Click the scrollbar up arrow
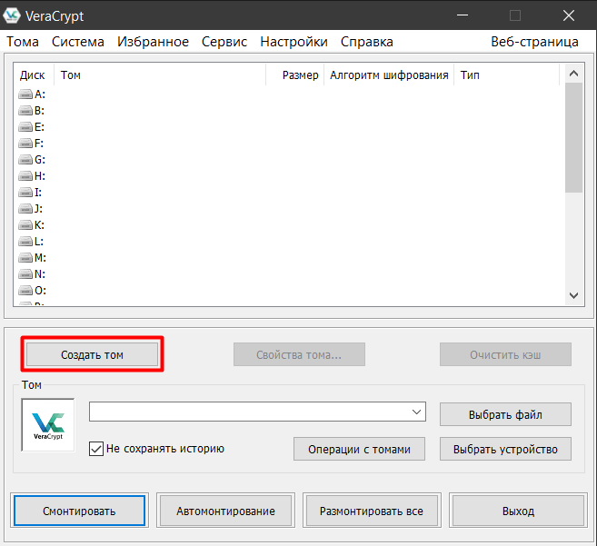Image resolution: width=597 pixels, height=546 pixels. click(573, 74)
